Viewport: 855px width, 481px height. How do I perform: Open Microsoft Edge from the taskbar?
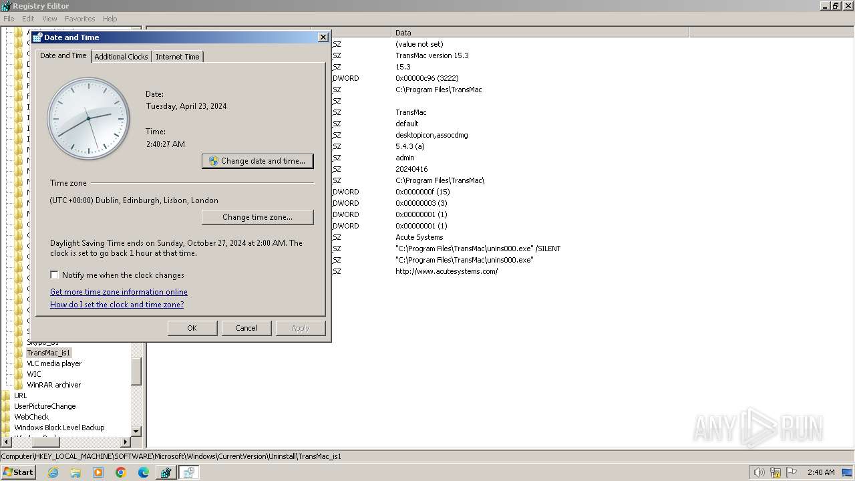144,472
